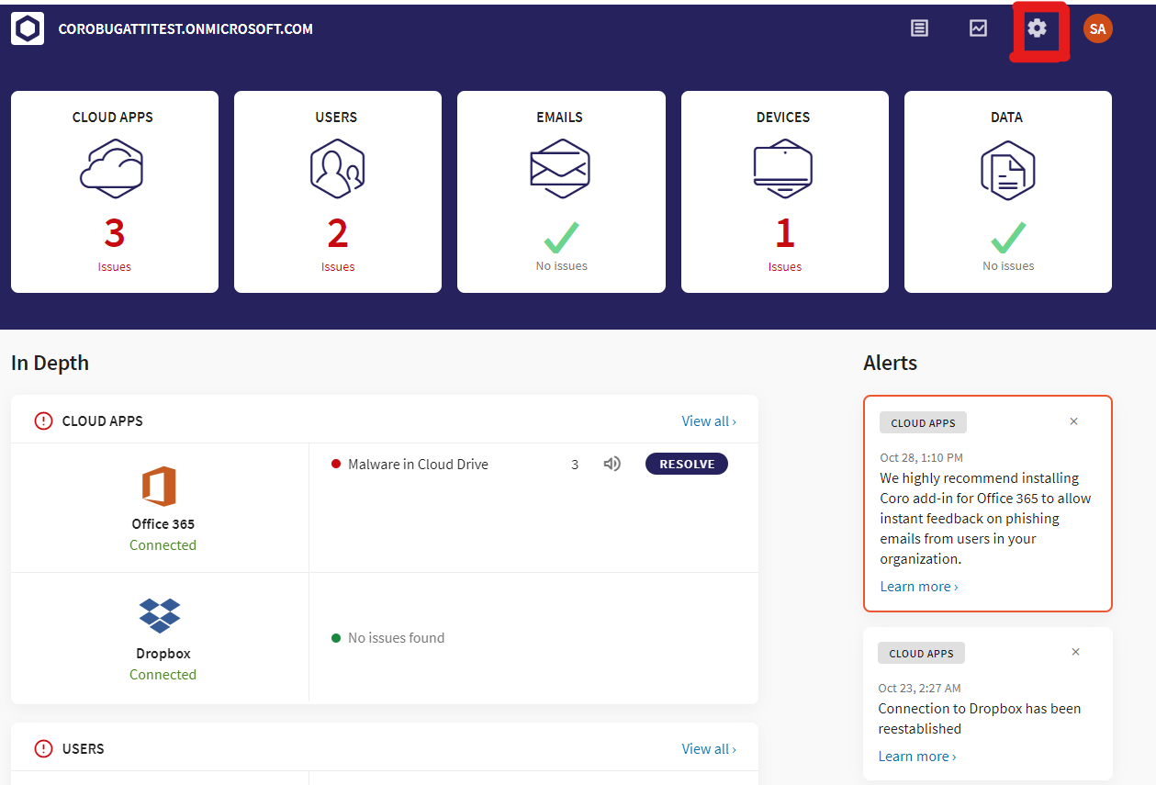Screen dimensions: 1156x785
Task: Click the red alert icon beside CLOUD APPS heading
Action: click(x=43, y=421)
